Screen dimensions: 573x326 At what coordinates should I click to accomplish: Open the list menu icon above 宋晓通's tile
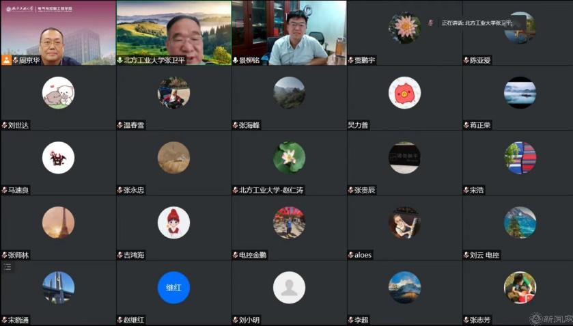[8, 267]
